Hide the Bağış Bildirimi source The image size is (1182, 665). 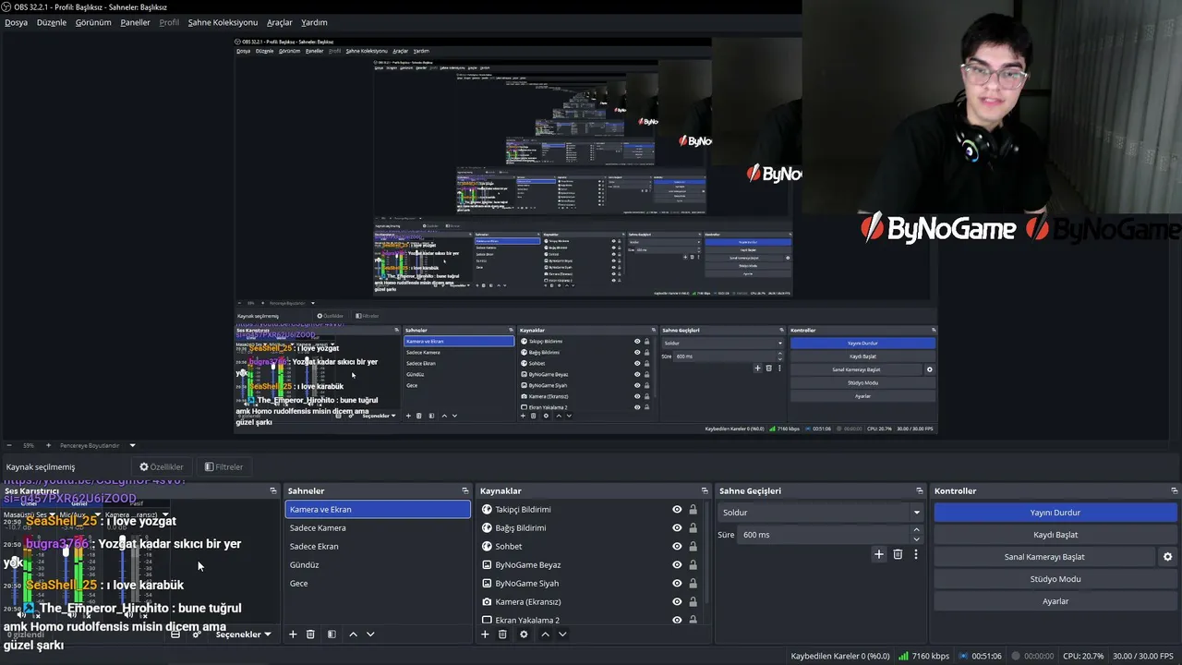(677, 527)
